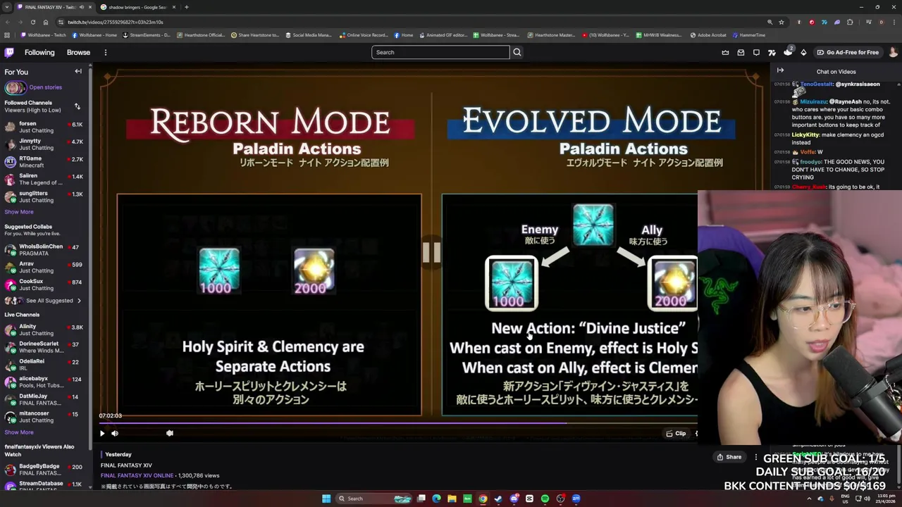This screenshot has width=902, height=507.
Task: Open the Adobe Acrobat bookmark
Action: coord(708,35)
